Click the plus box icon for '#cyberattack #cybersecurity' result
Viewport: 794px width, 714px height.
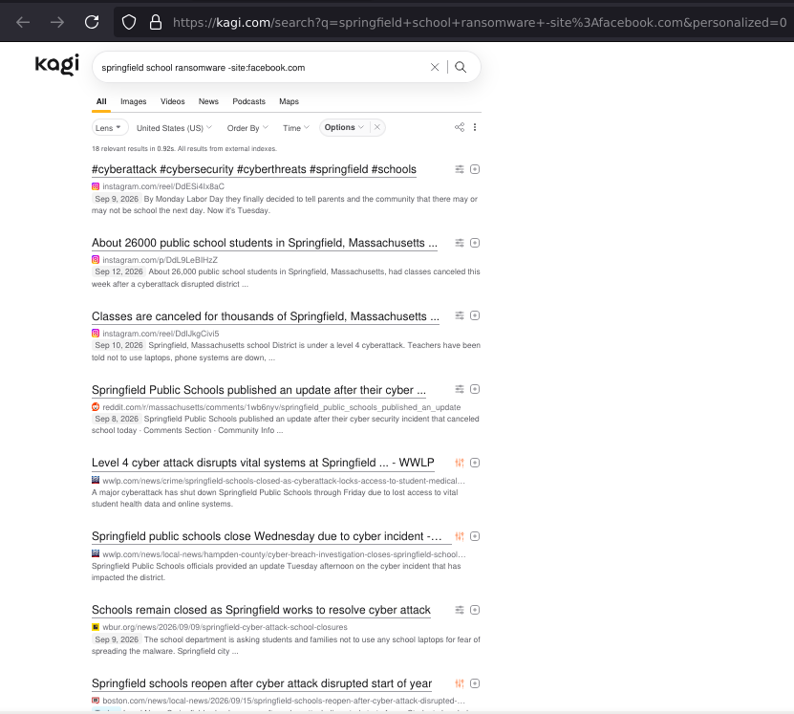pyautogui.click(x=475, y=169)
